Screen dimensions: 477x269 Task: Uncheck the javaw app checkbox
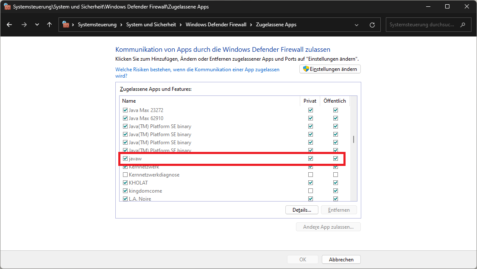[x=125, y=159]
